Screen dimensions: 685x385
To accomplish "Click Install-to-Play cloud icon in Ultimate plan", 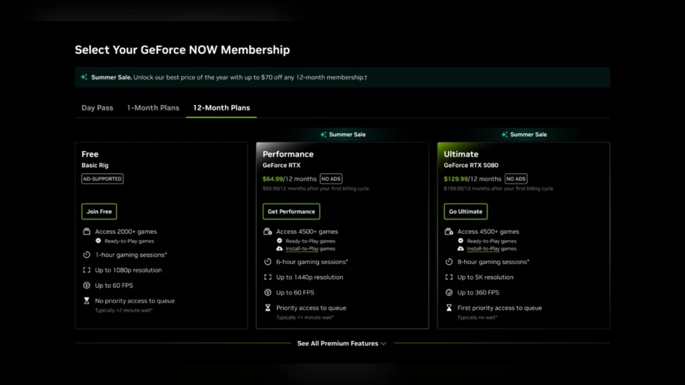I will coord(460,249).
